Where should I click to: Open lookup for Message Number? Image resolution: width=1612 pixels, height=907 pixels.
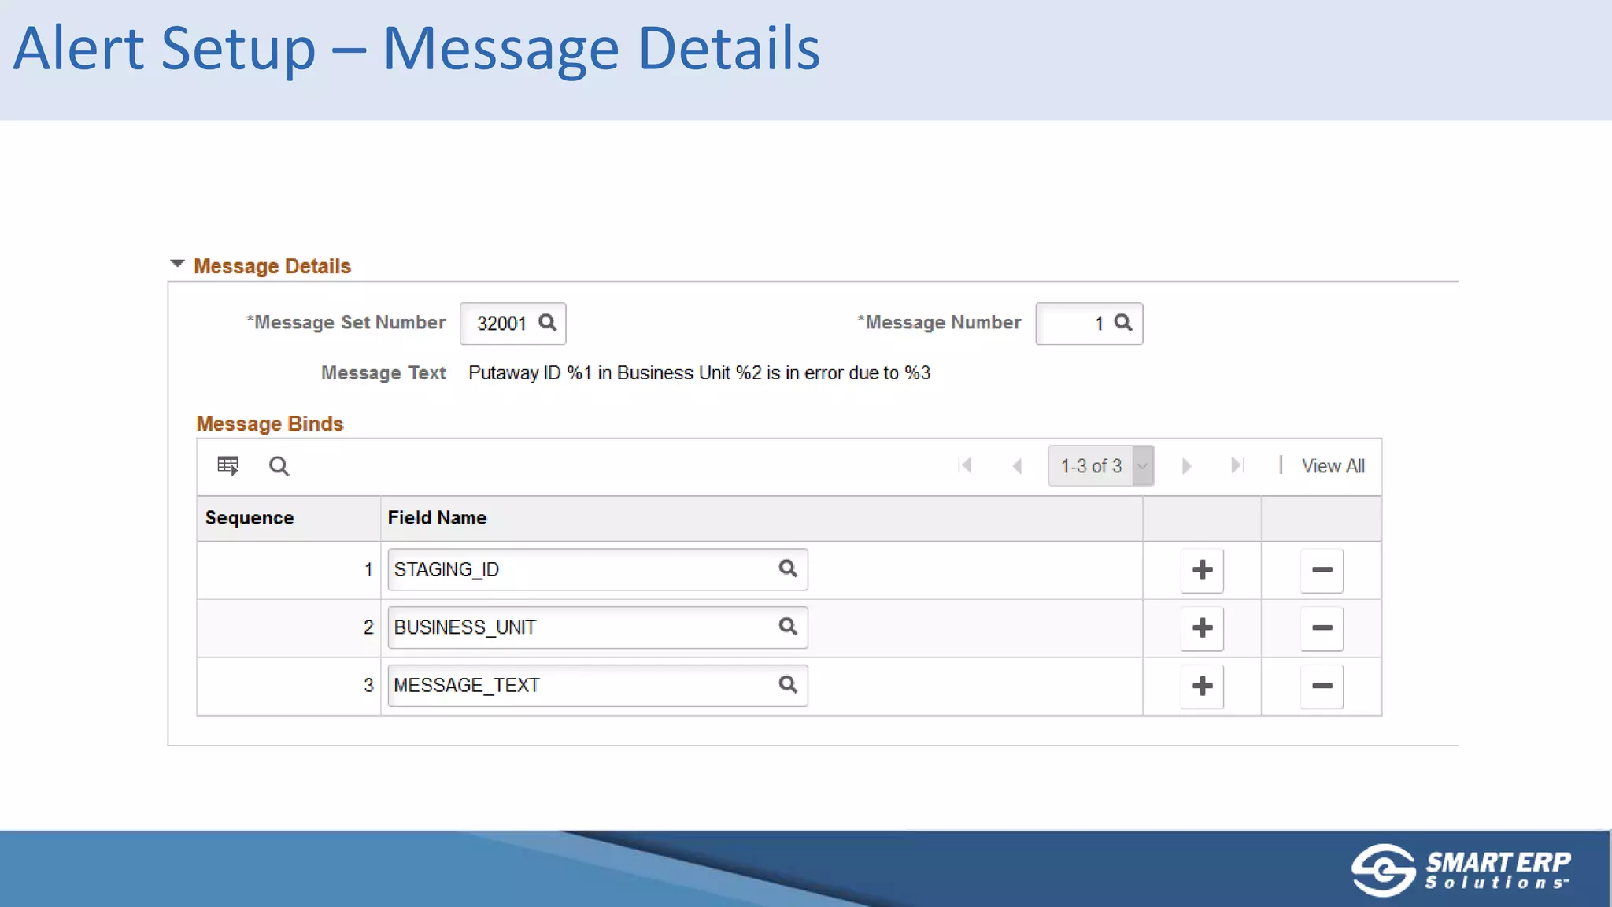1123,323
